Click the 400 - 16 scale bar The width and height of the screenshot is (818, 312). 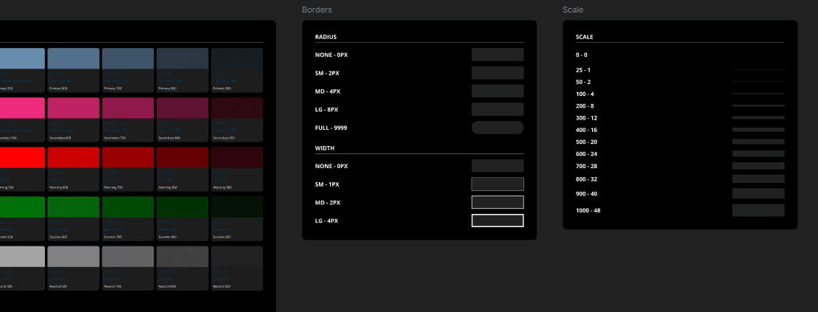[758, 130]
